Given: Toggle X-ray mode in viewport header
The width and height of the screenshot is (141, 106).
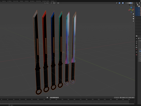Looking at the screenshot, I should [x=126, y=3].
